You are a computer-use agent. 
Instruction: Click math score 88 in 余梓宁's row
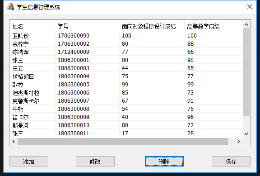pos(190,44)
